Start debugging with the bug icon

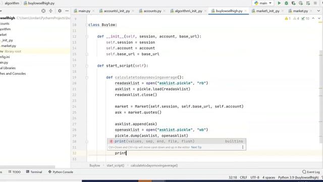click(x=286, y=3)
